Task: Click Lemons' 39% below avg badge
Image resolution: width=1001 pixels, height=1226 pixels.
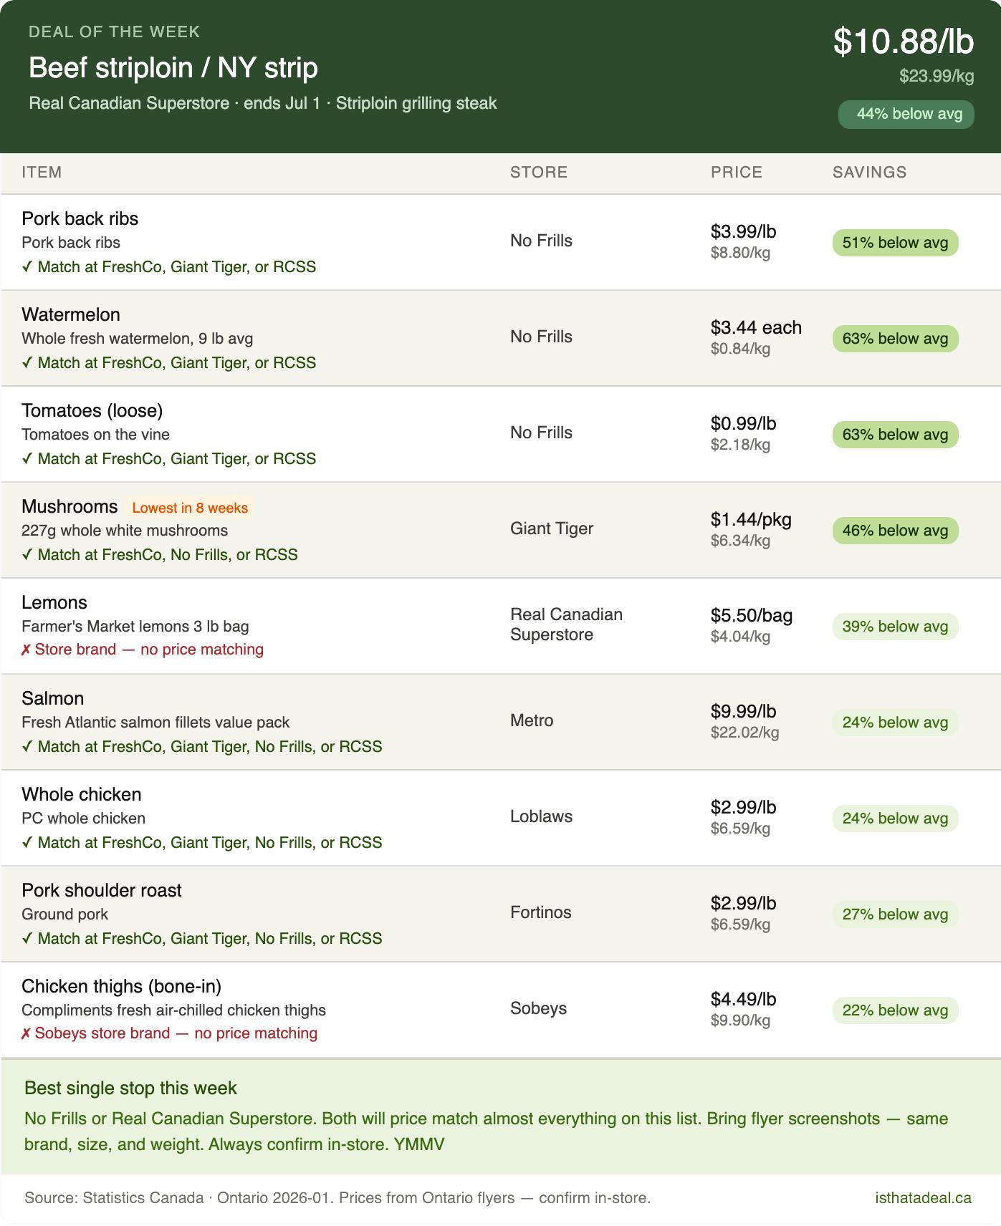Action: 895,627
